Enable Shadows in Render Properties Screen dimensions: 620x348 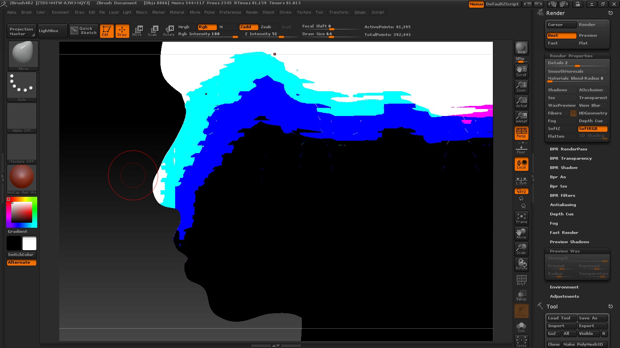[x=561, y=90]
